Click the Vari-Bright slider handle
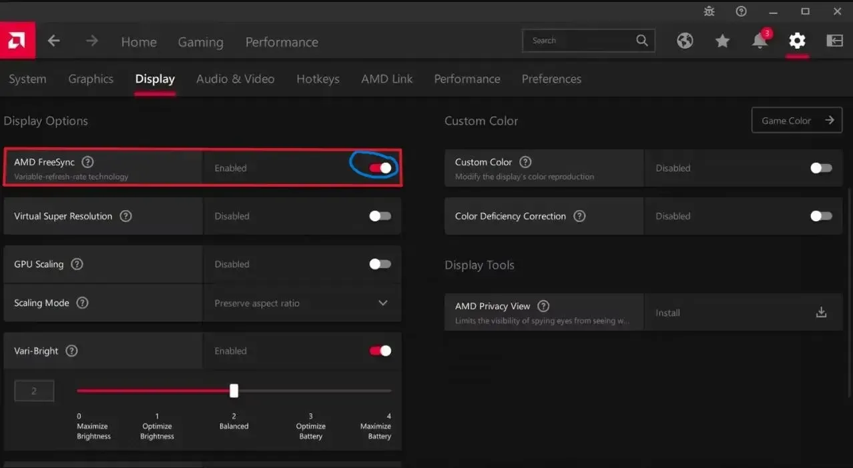 (234, 391)
